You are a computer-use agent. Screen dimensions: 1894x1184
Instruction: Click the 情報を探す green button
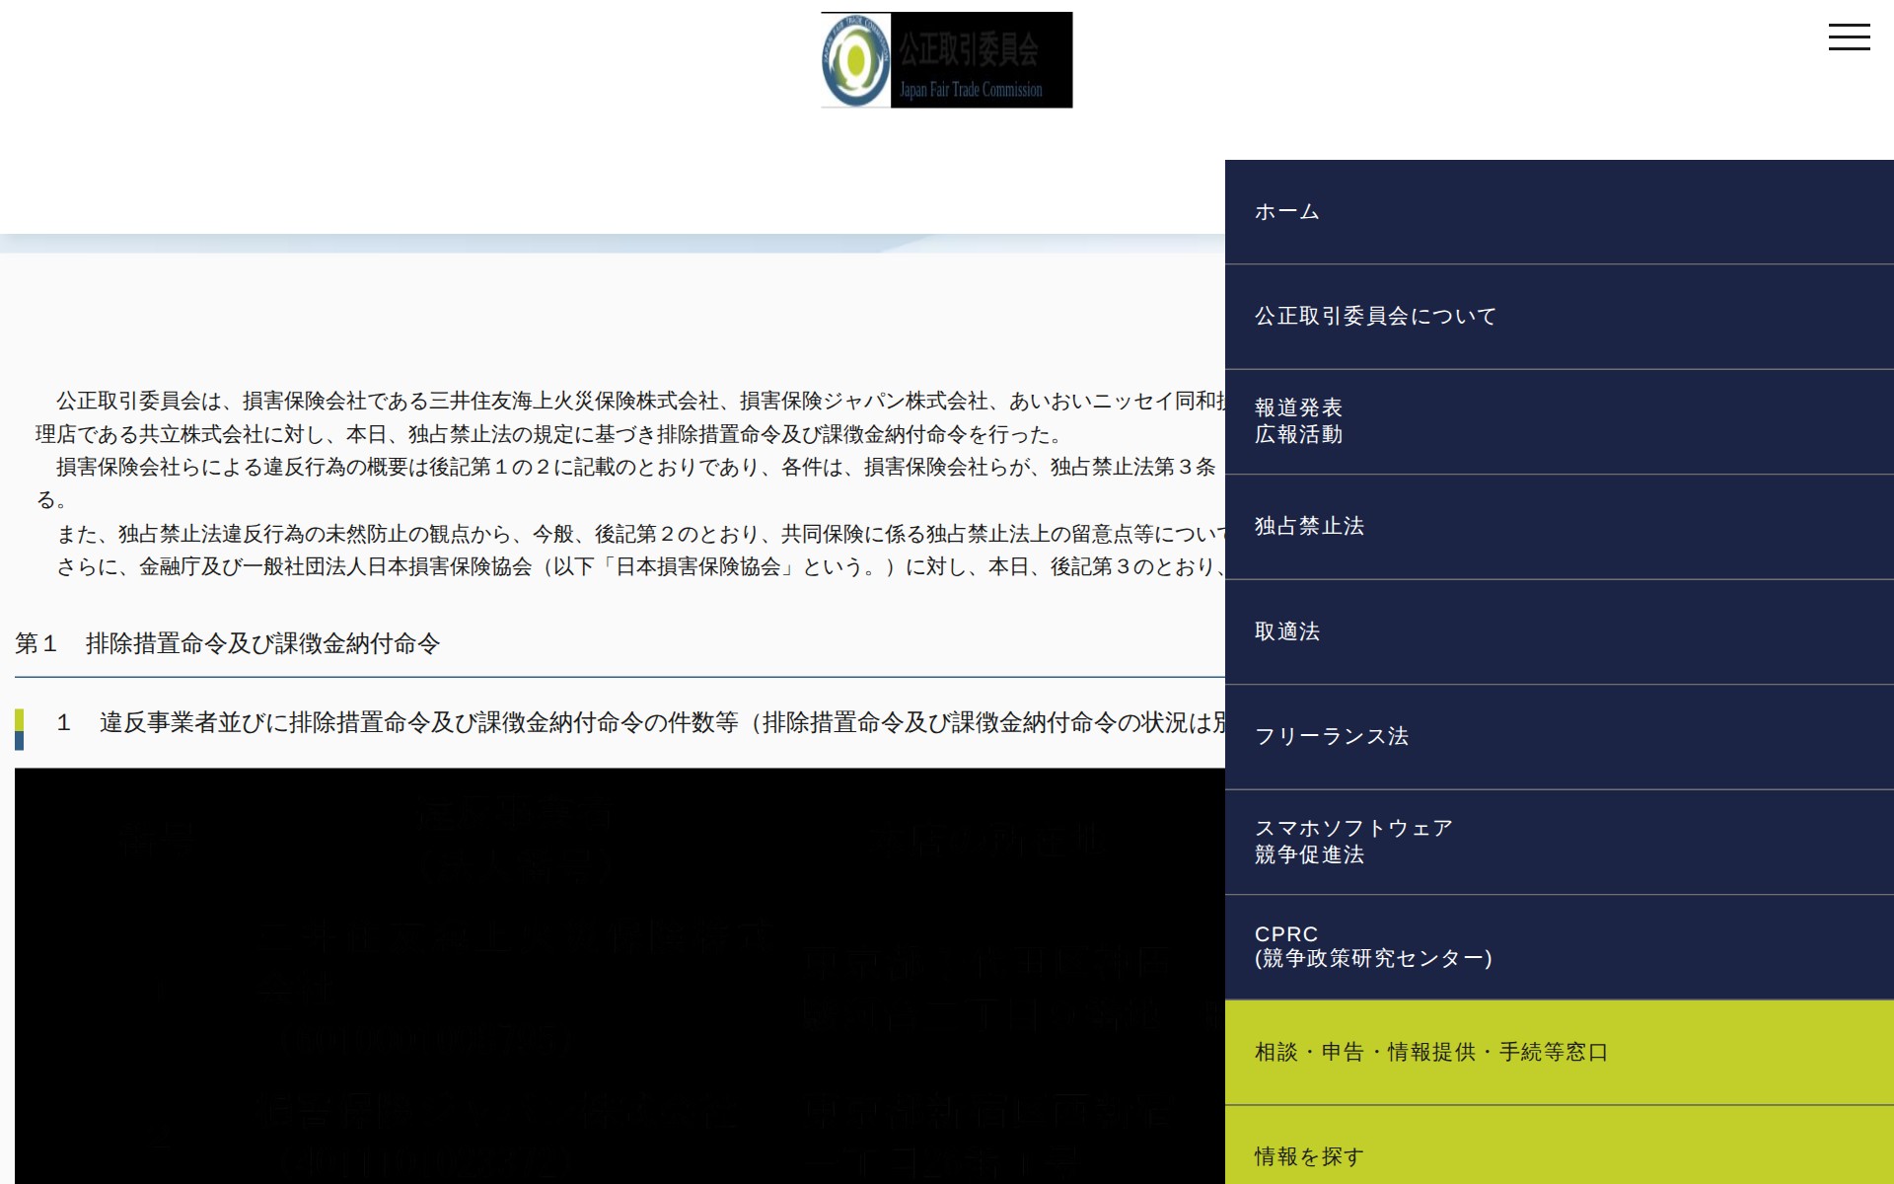(x=1309, y=1156)
